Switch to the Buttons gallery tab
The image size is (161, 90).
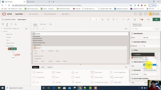(50, 67)
